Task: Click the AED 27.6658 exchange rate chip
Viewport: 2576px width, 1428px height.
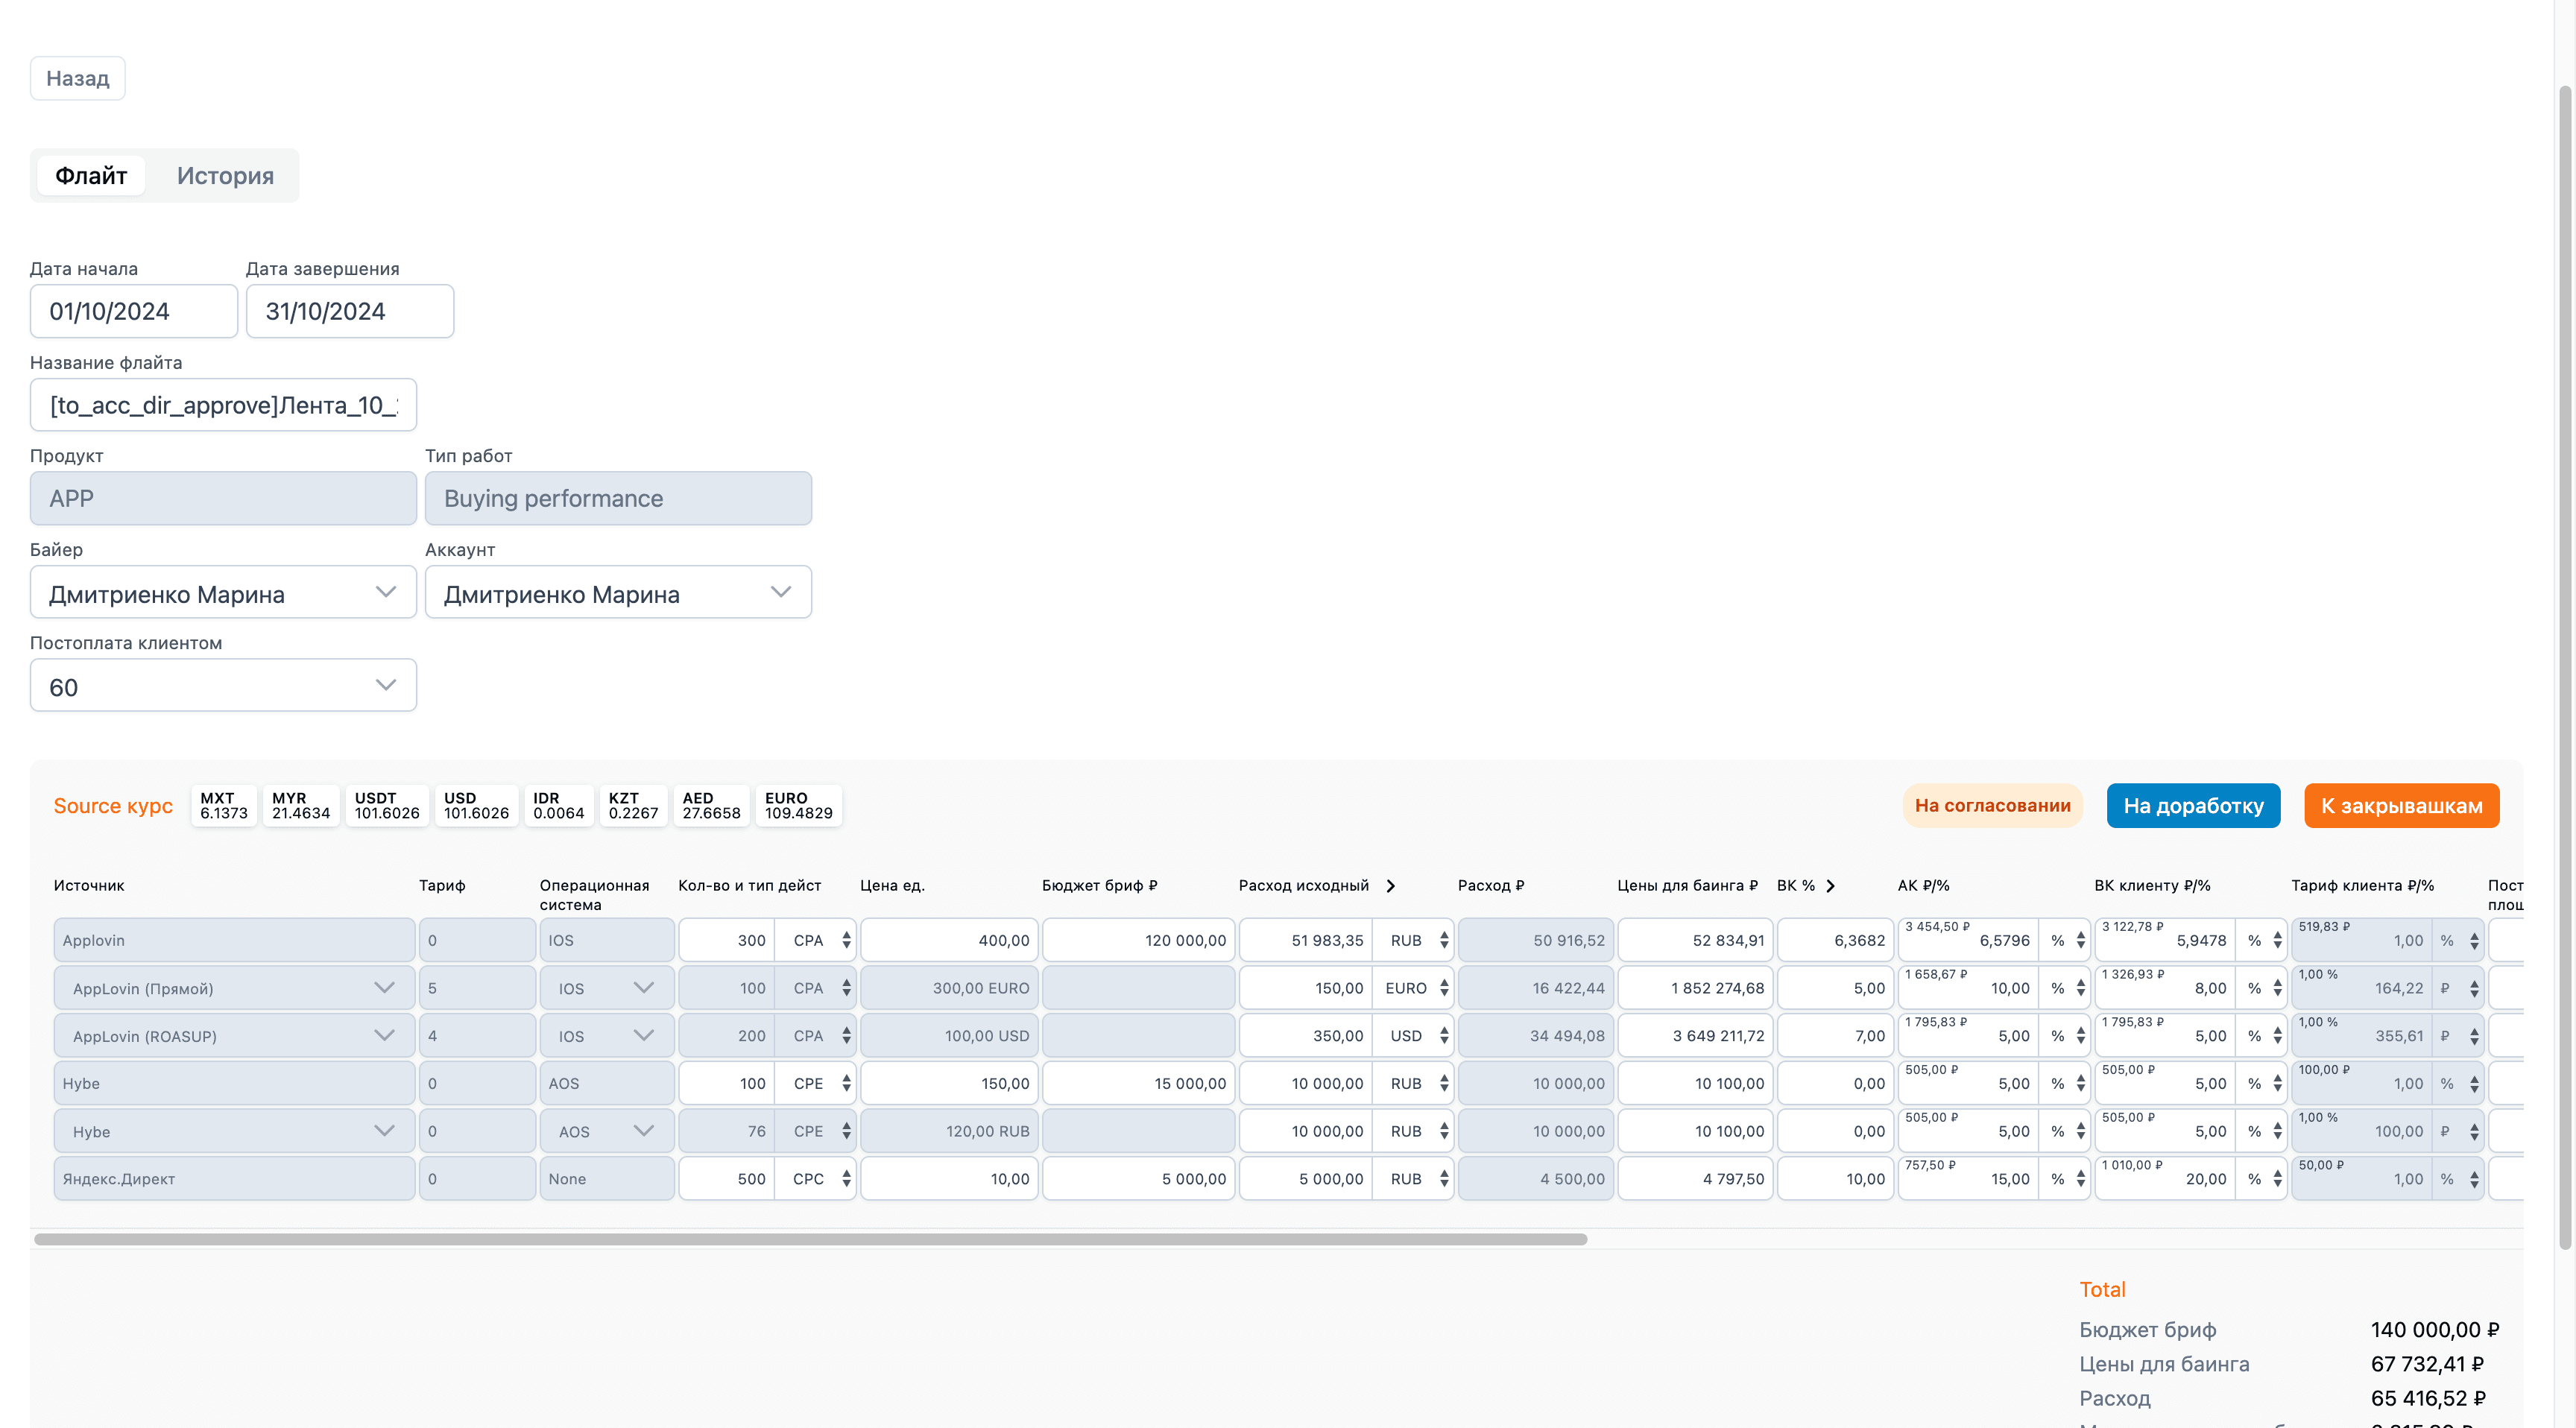Action: (711, 806)
